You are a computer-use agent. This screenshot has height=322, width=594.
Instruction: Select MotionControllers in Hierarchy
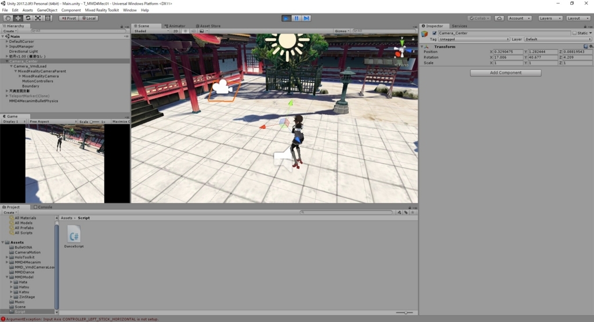tap(38, 81)
